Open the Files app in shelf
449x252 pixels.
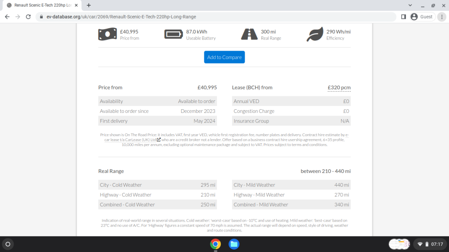[233, 244]
